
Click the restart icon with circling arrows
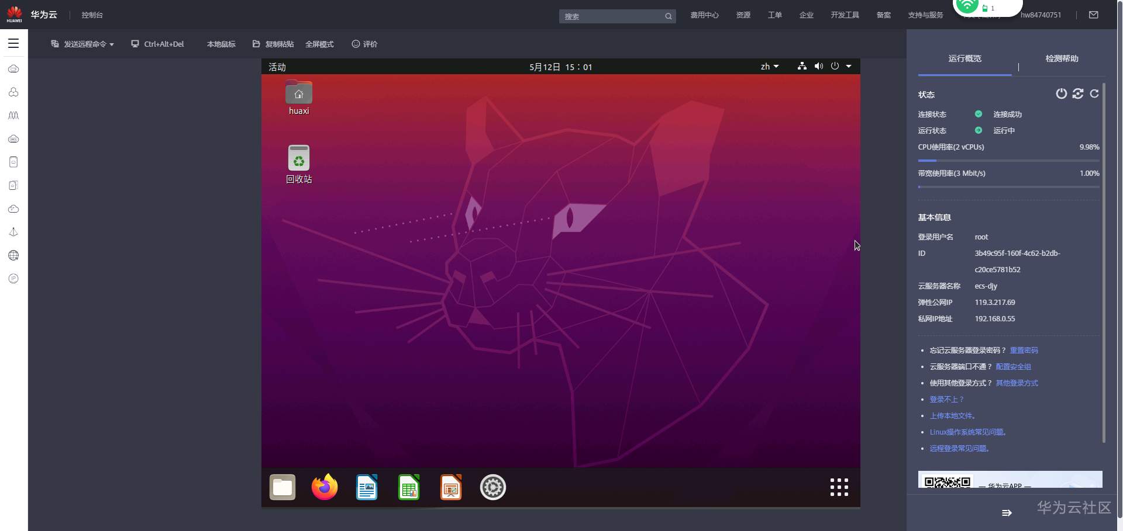[1078, 93]
